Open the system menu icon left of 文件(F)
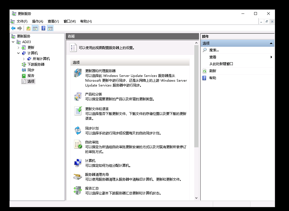The image size is (289, 211). point(12,21)
